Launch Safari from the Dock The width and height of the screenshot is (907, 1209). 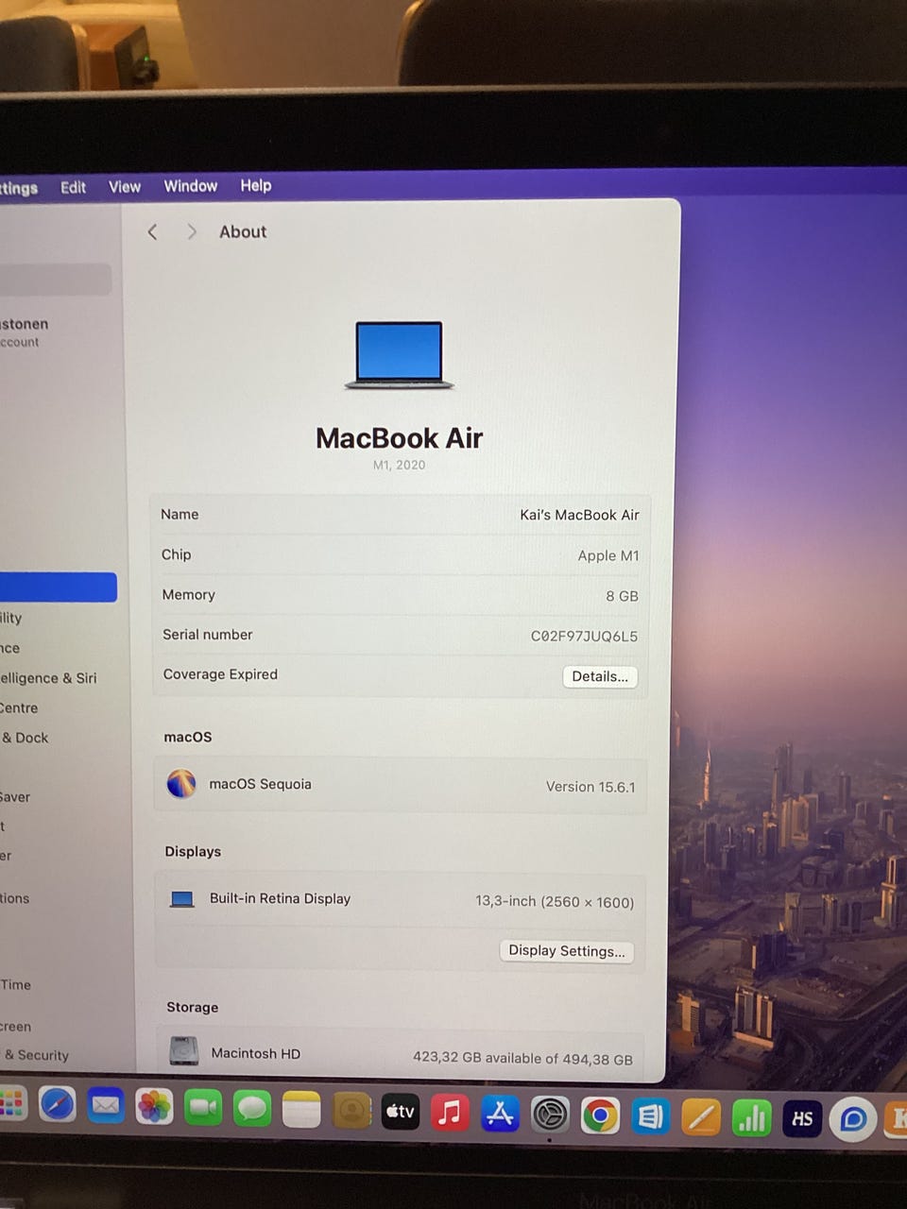click(x=57, y=1104)
